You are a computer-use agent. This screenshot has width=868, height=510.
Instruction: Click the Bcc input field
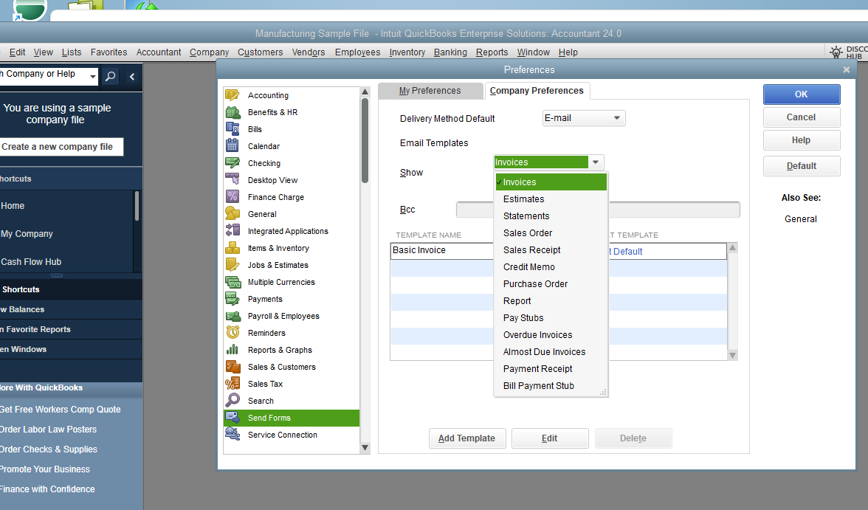(x=598, y=210)
